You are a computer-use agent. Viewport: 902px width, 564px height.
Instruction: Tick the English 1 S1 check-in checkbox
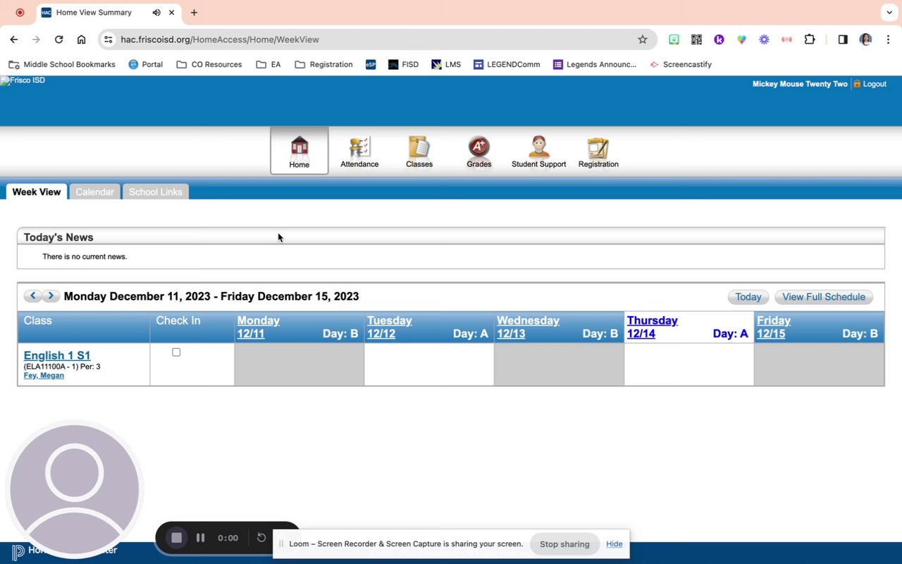(x=176, y=352)
